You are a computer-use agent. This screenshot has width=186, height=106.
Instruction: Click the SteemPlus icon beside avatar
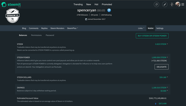tap(172, 4)
